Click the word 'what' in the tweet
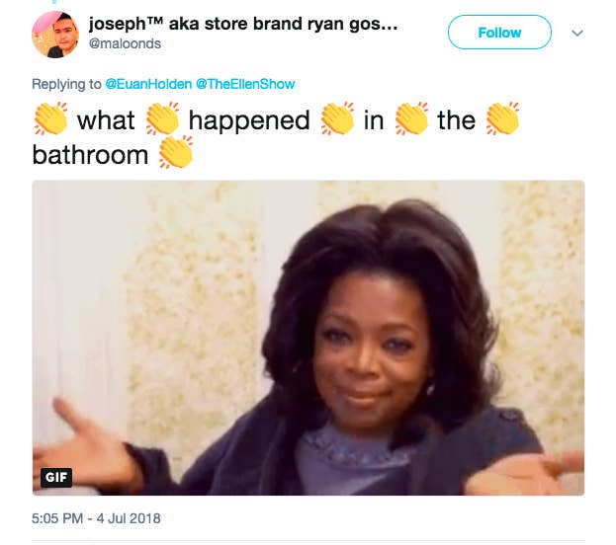 point(106,120)
